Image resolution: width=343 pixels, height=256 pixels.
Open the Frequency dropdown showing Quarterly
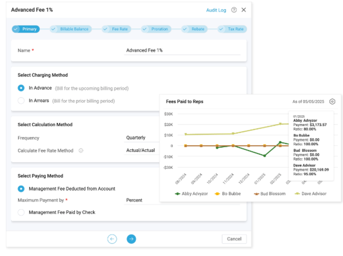point(141,138)
